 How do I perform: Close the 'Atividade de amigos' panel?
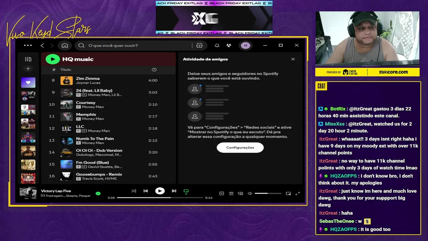(293, 59)
